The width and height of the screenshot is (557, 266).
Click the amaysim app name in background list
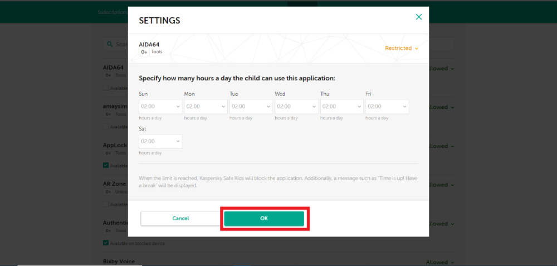(x=114, y=107)
